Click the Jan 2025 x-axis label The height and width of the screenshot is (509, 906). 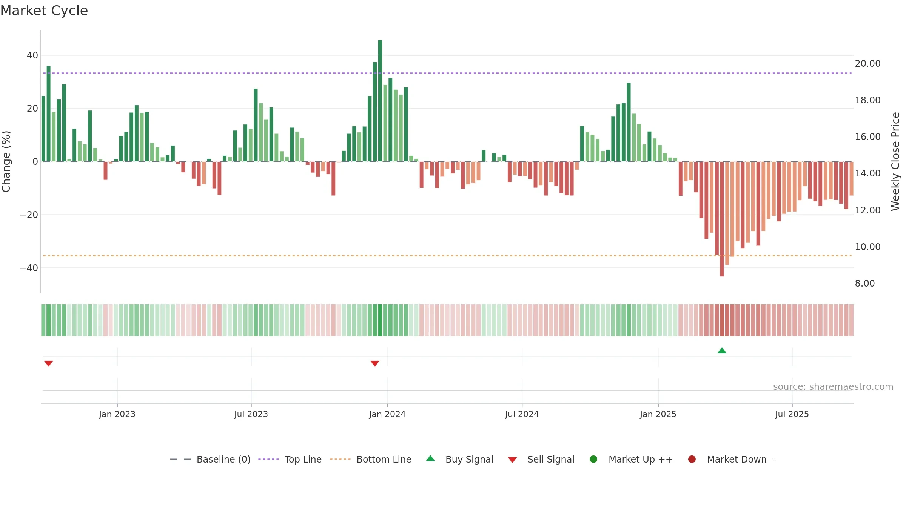point(658,414)
